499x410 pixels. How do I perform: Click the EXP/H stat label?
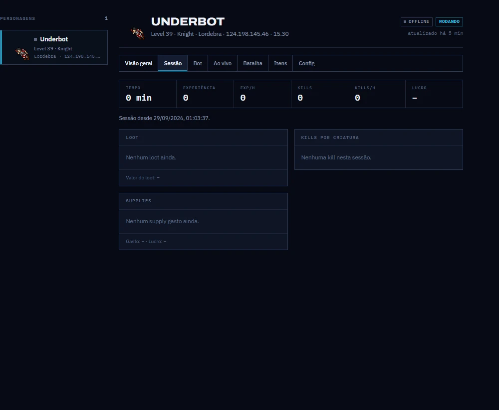248,88
